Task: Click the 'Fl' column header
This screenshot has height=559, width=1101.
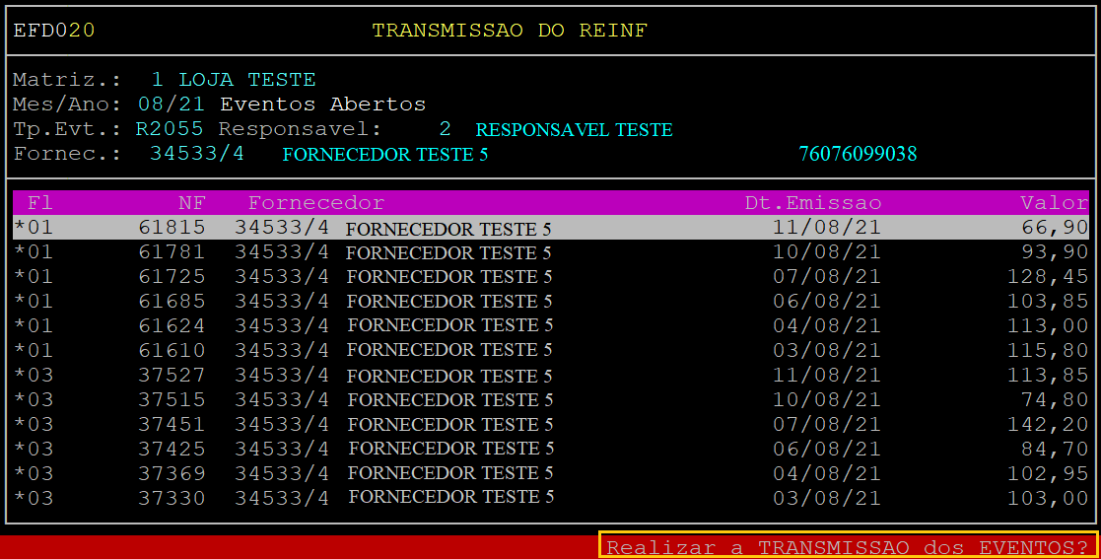Action: [x=39, y=203]
